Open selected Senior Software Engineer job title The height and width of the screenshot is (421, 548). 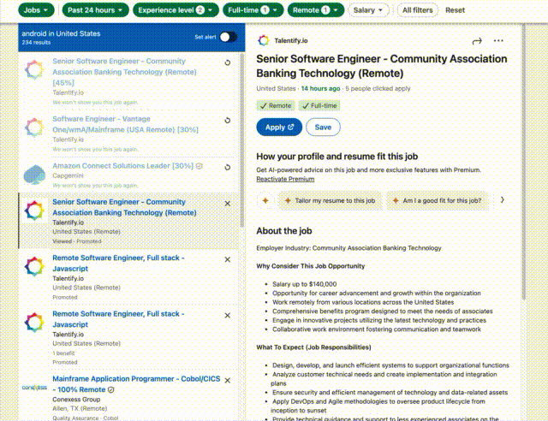click(124, 207)
